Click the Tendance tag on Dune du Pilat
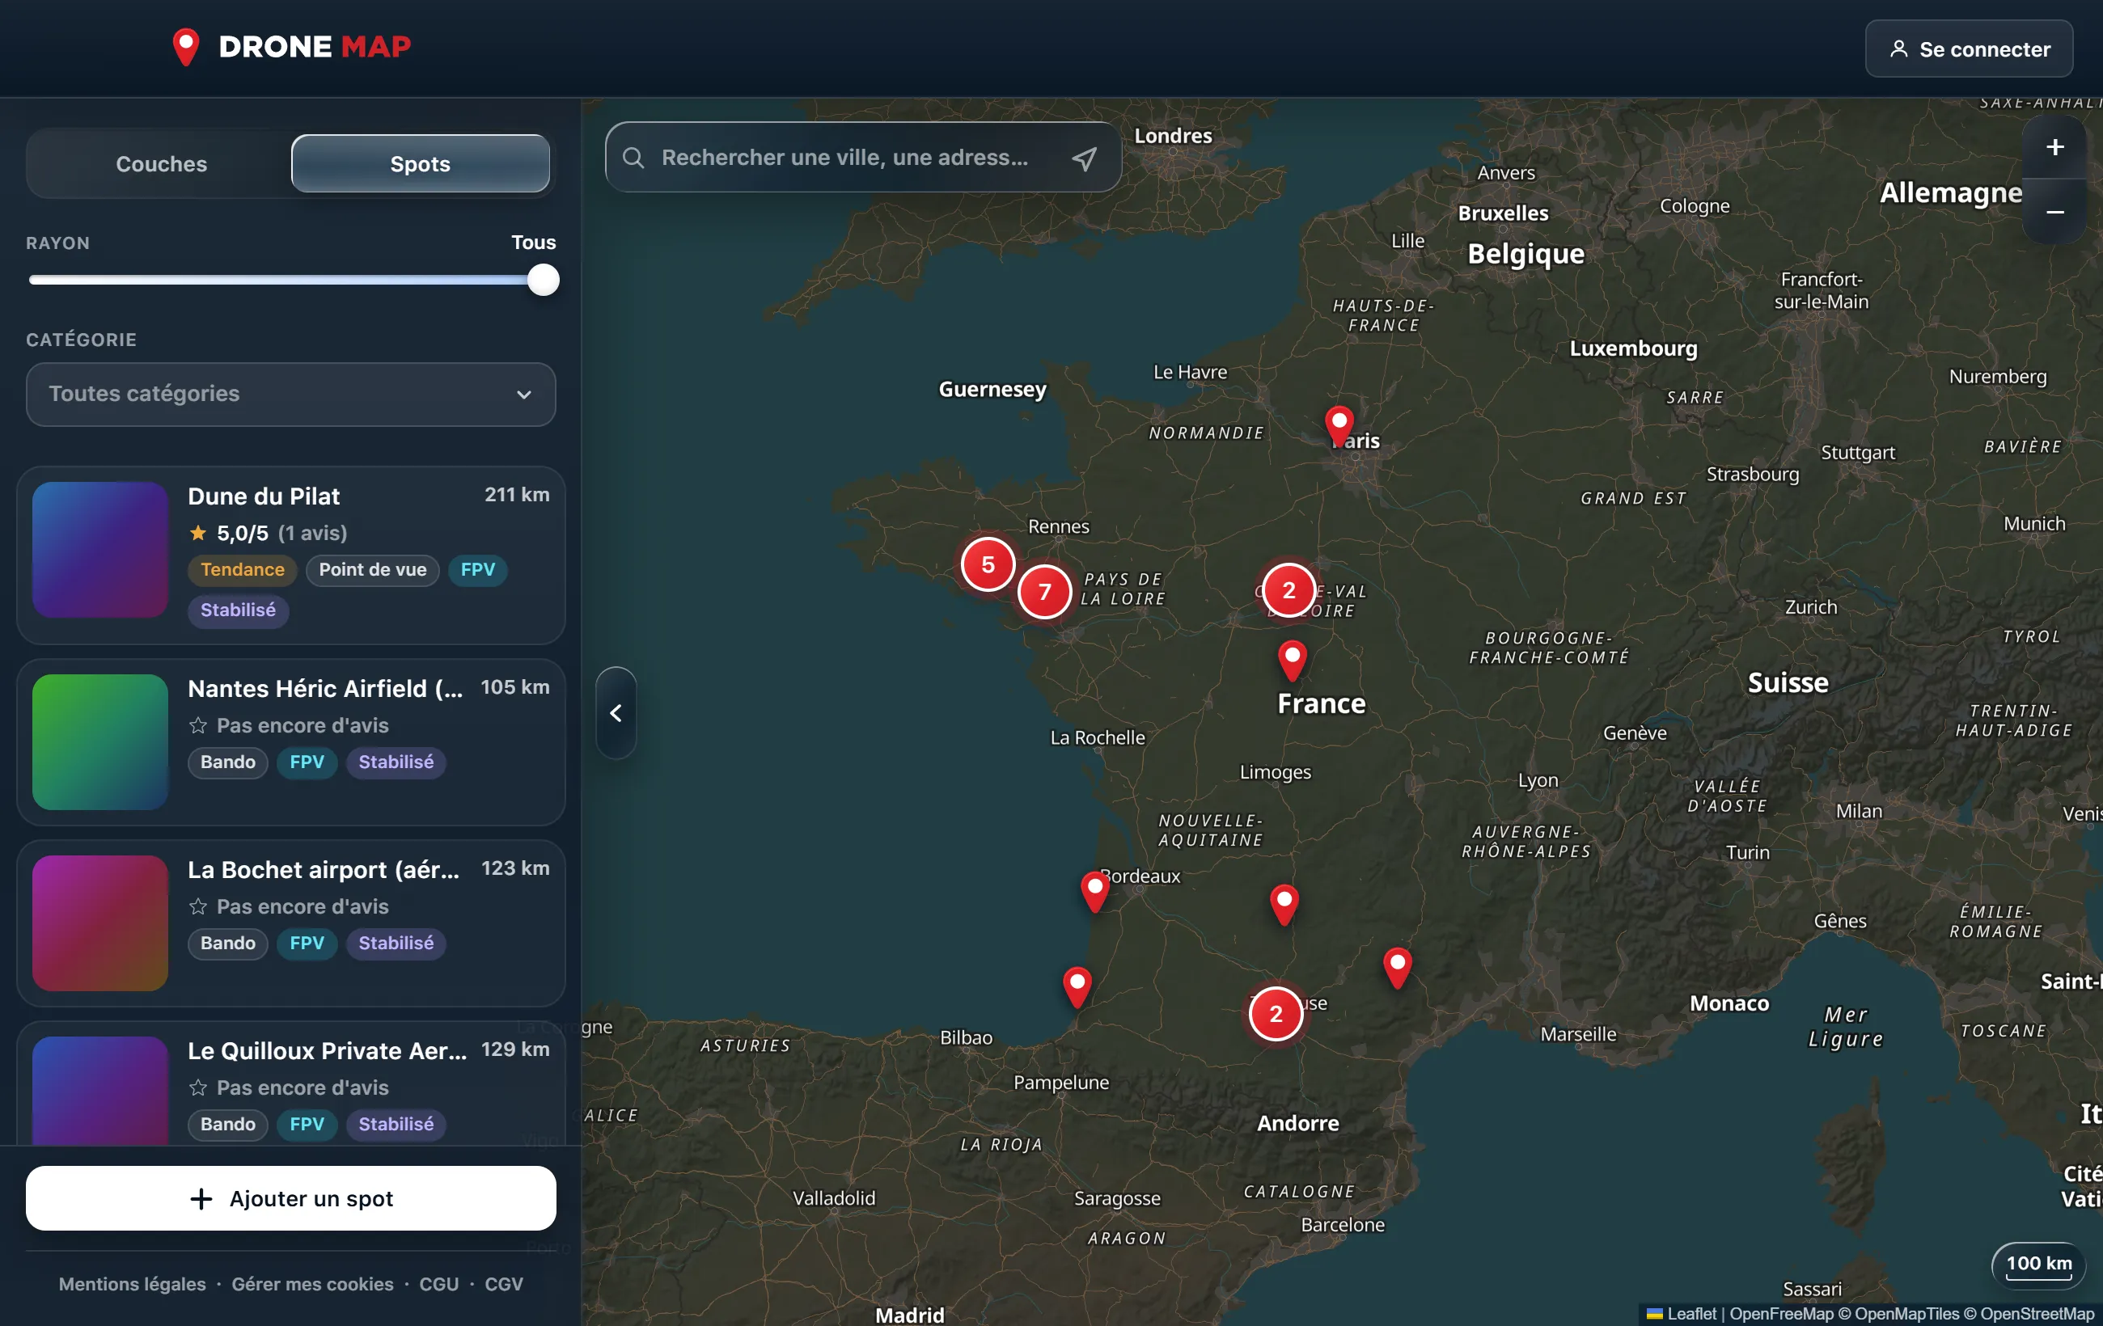Image resolution: width=2103 pixels, height=1326 pixels. [x=242, y=570]
